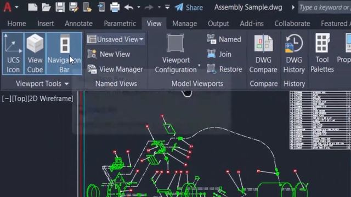Click the History panel title
The width and height of the screenshot is (351, 197).
pyautogui.click(x=295, y=84)
